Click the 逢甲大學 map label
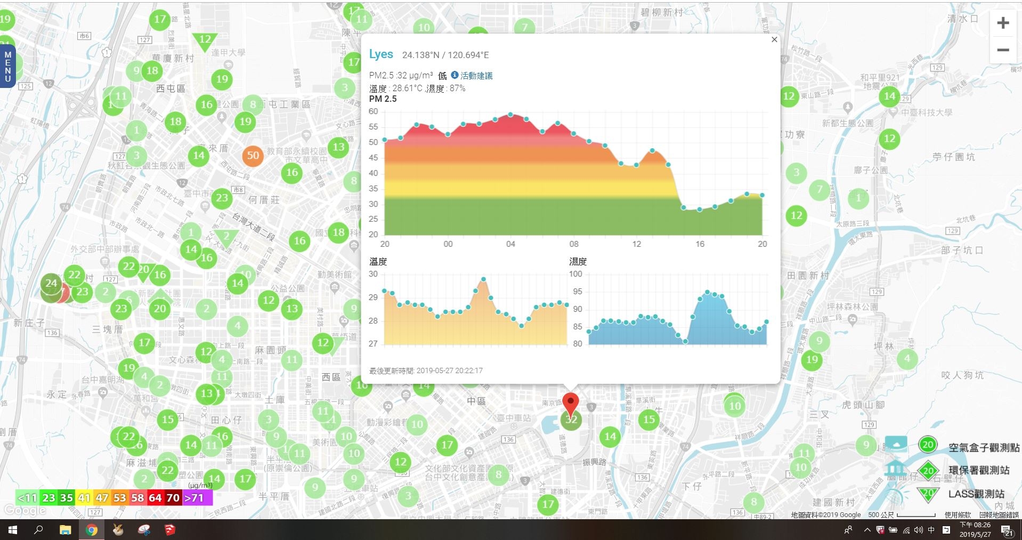Image resolution: width=1022 pixels, height=540 pixels. click(228, 52)
